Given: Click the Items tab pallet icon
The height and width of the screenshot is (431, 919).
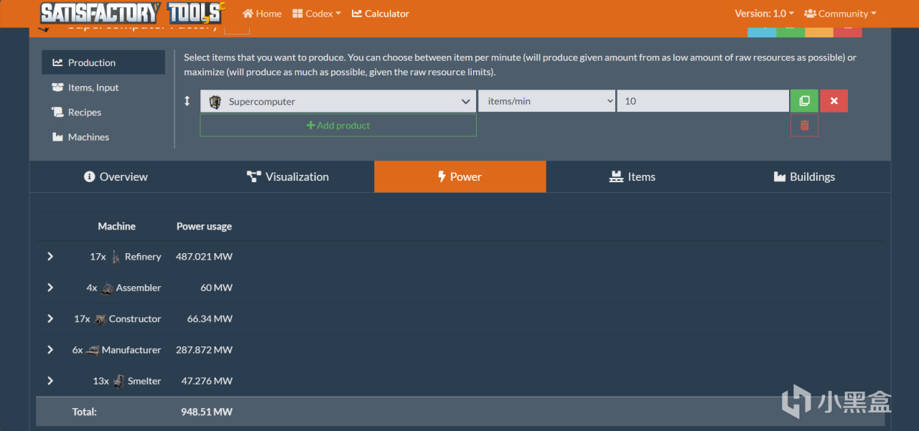Looking at the screenshot, I should click(x=615, y=176).
